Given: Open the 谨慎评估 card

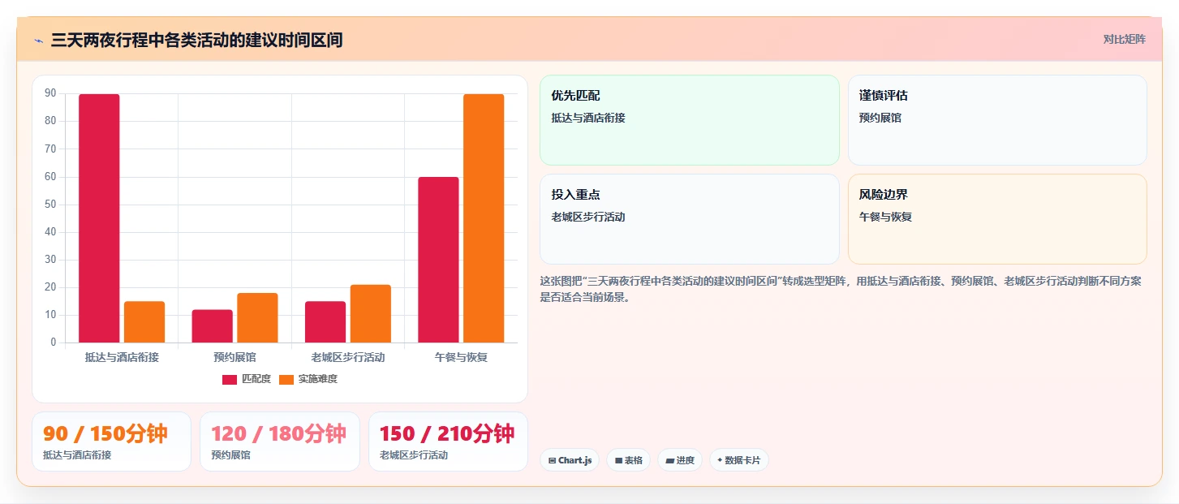Looking at the screenshot, I should coord(997,120).
